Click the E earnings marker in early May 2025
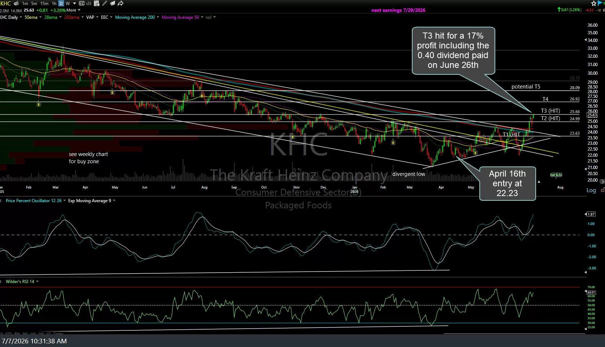Image resolution: width=605 pixels, height=347 pixels. [112, 92]
